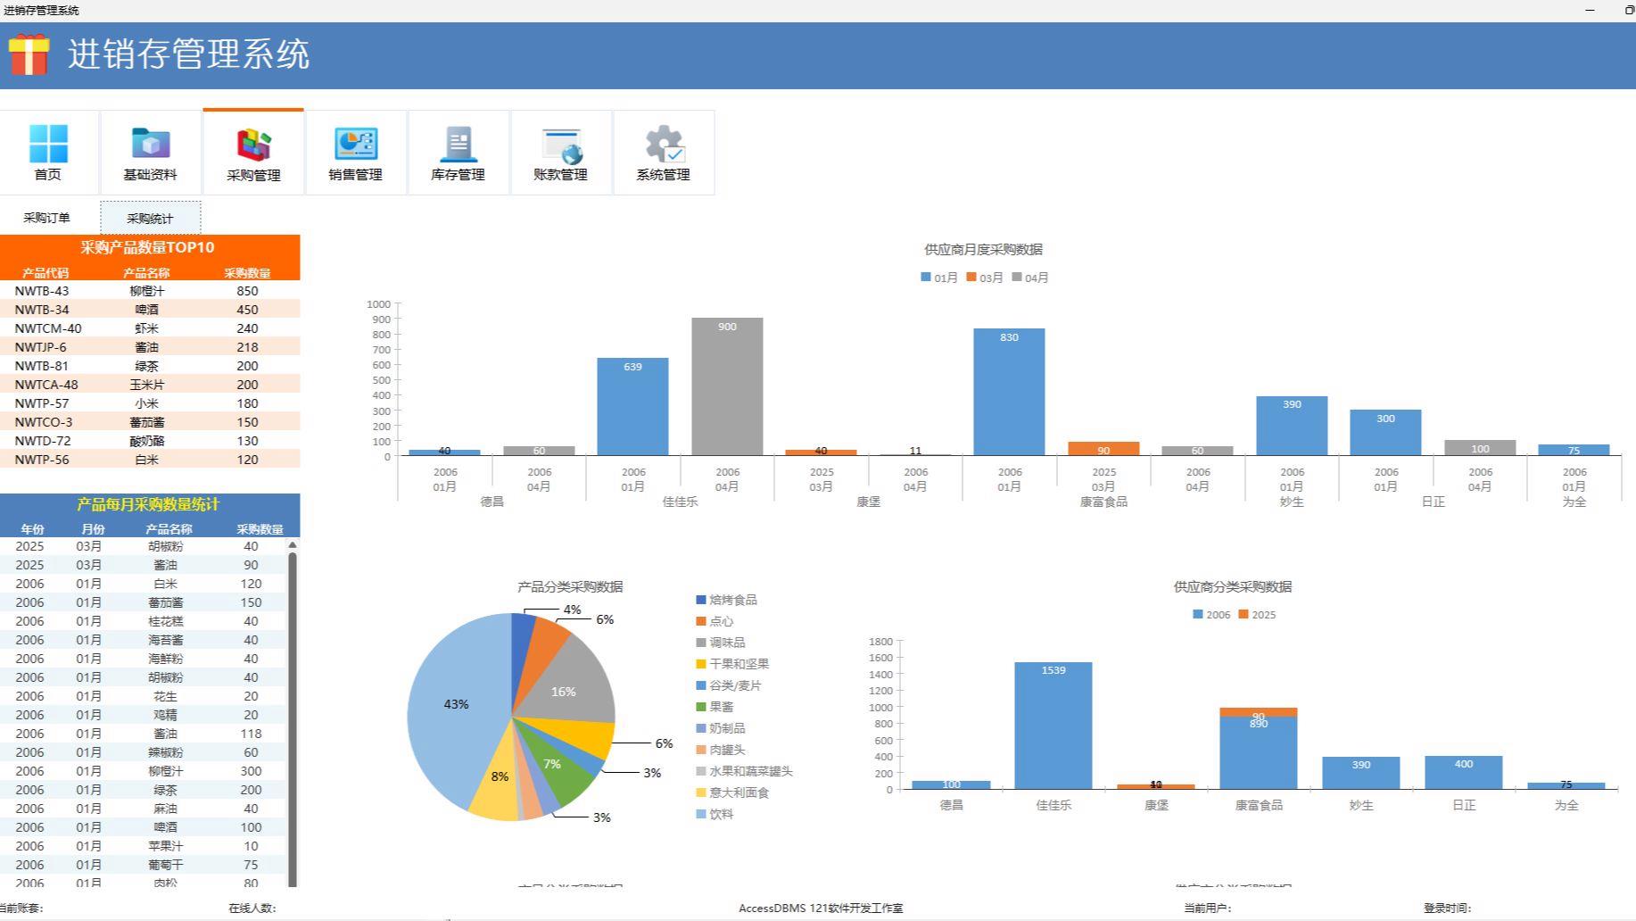Open the 账款管理 icon
This screenshot has width=1636, height=921.
pos(560,153)
